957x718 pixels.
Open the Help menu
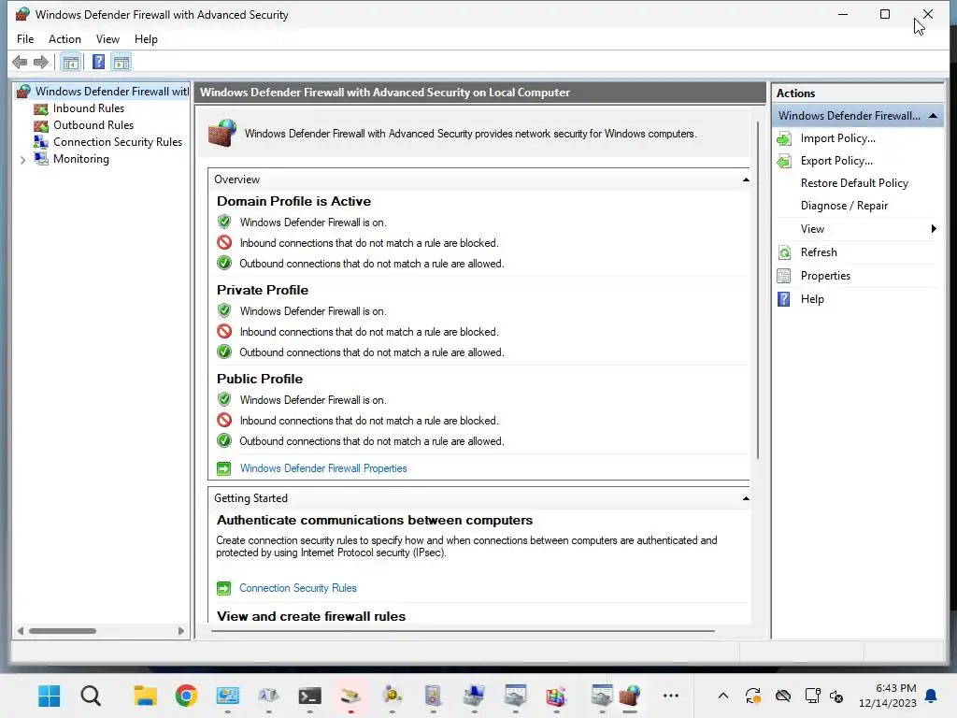pyautogui.click(x=146, y=39)
